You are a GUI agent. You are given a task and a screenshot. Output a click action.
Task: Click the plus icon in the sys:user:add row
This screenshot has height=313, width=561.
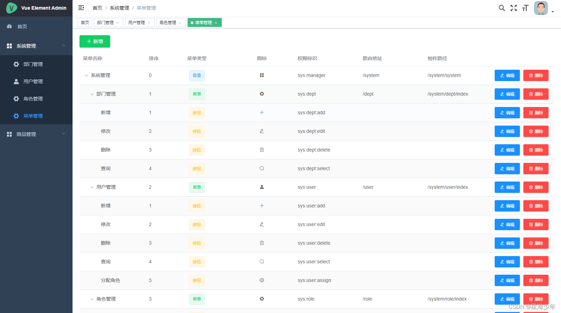point(262,206)
